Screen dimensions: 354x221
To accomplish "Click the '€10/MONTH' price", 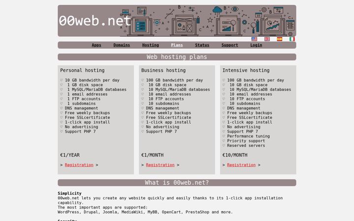I will tap(235, 155).
